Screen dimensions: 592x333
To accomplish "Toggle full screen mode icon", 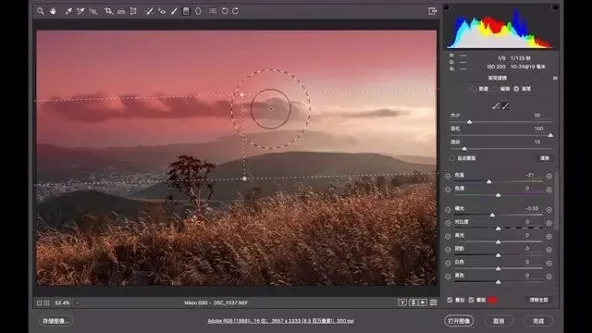I will click(433, 11).
